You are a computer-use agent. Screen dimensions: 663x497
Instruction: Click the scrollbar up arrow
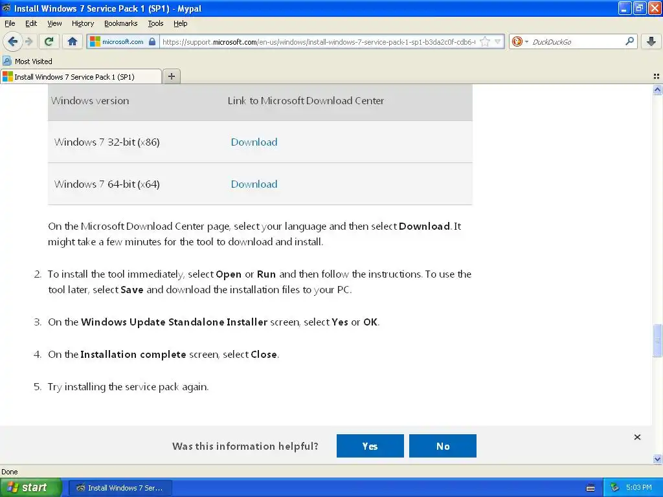tap(657, 89)
